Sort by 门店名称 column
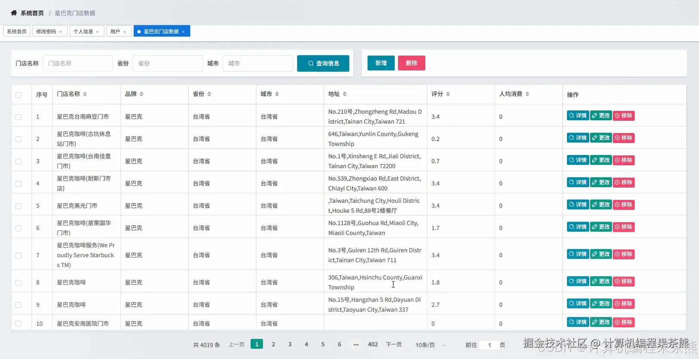699x359 pixels. (x=85, y=94)
